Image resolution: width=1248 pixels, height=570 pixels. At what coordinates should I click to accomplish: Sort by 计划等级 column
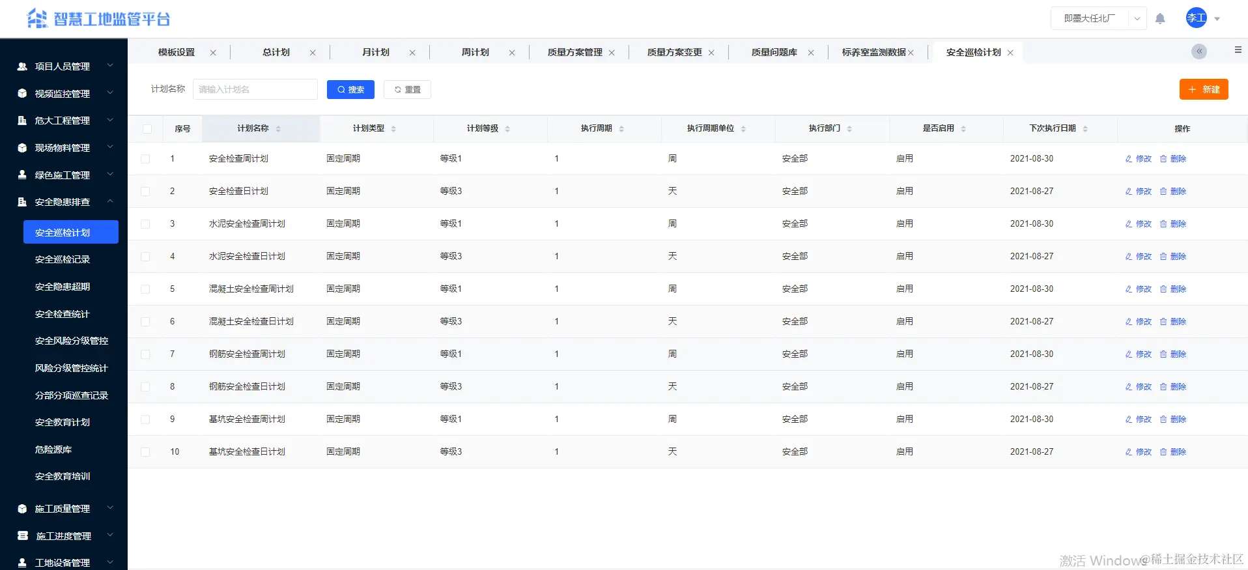coord(507,129)
